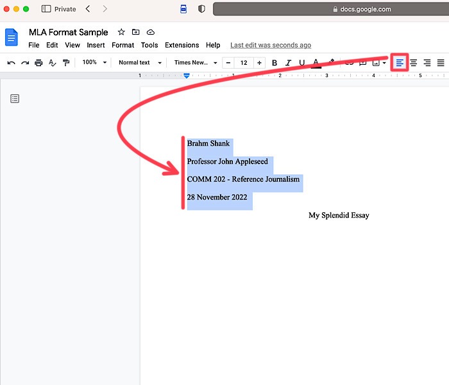Click the center align button
The image size is (449, 385).
pyautogui.click(x=414, y=63)
